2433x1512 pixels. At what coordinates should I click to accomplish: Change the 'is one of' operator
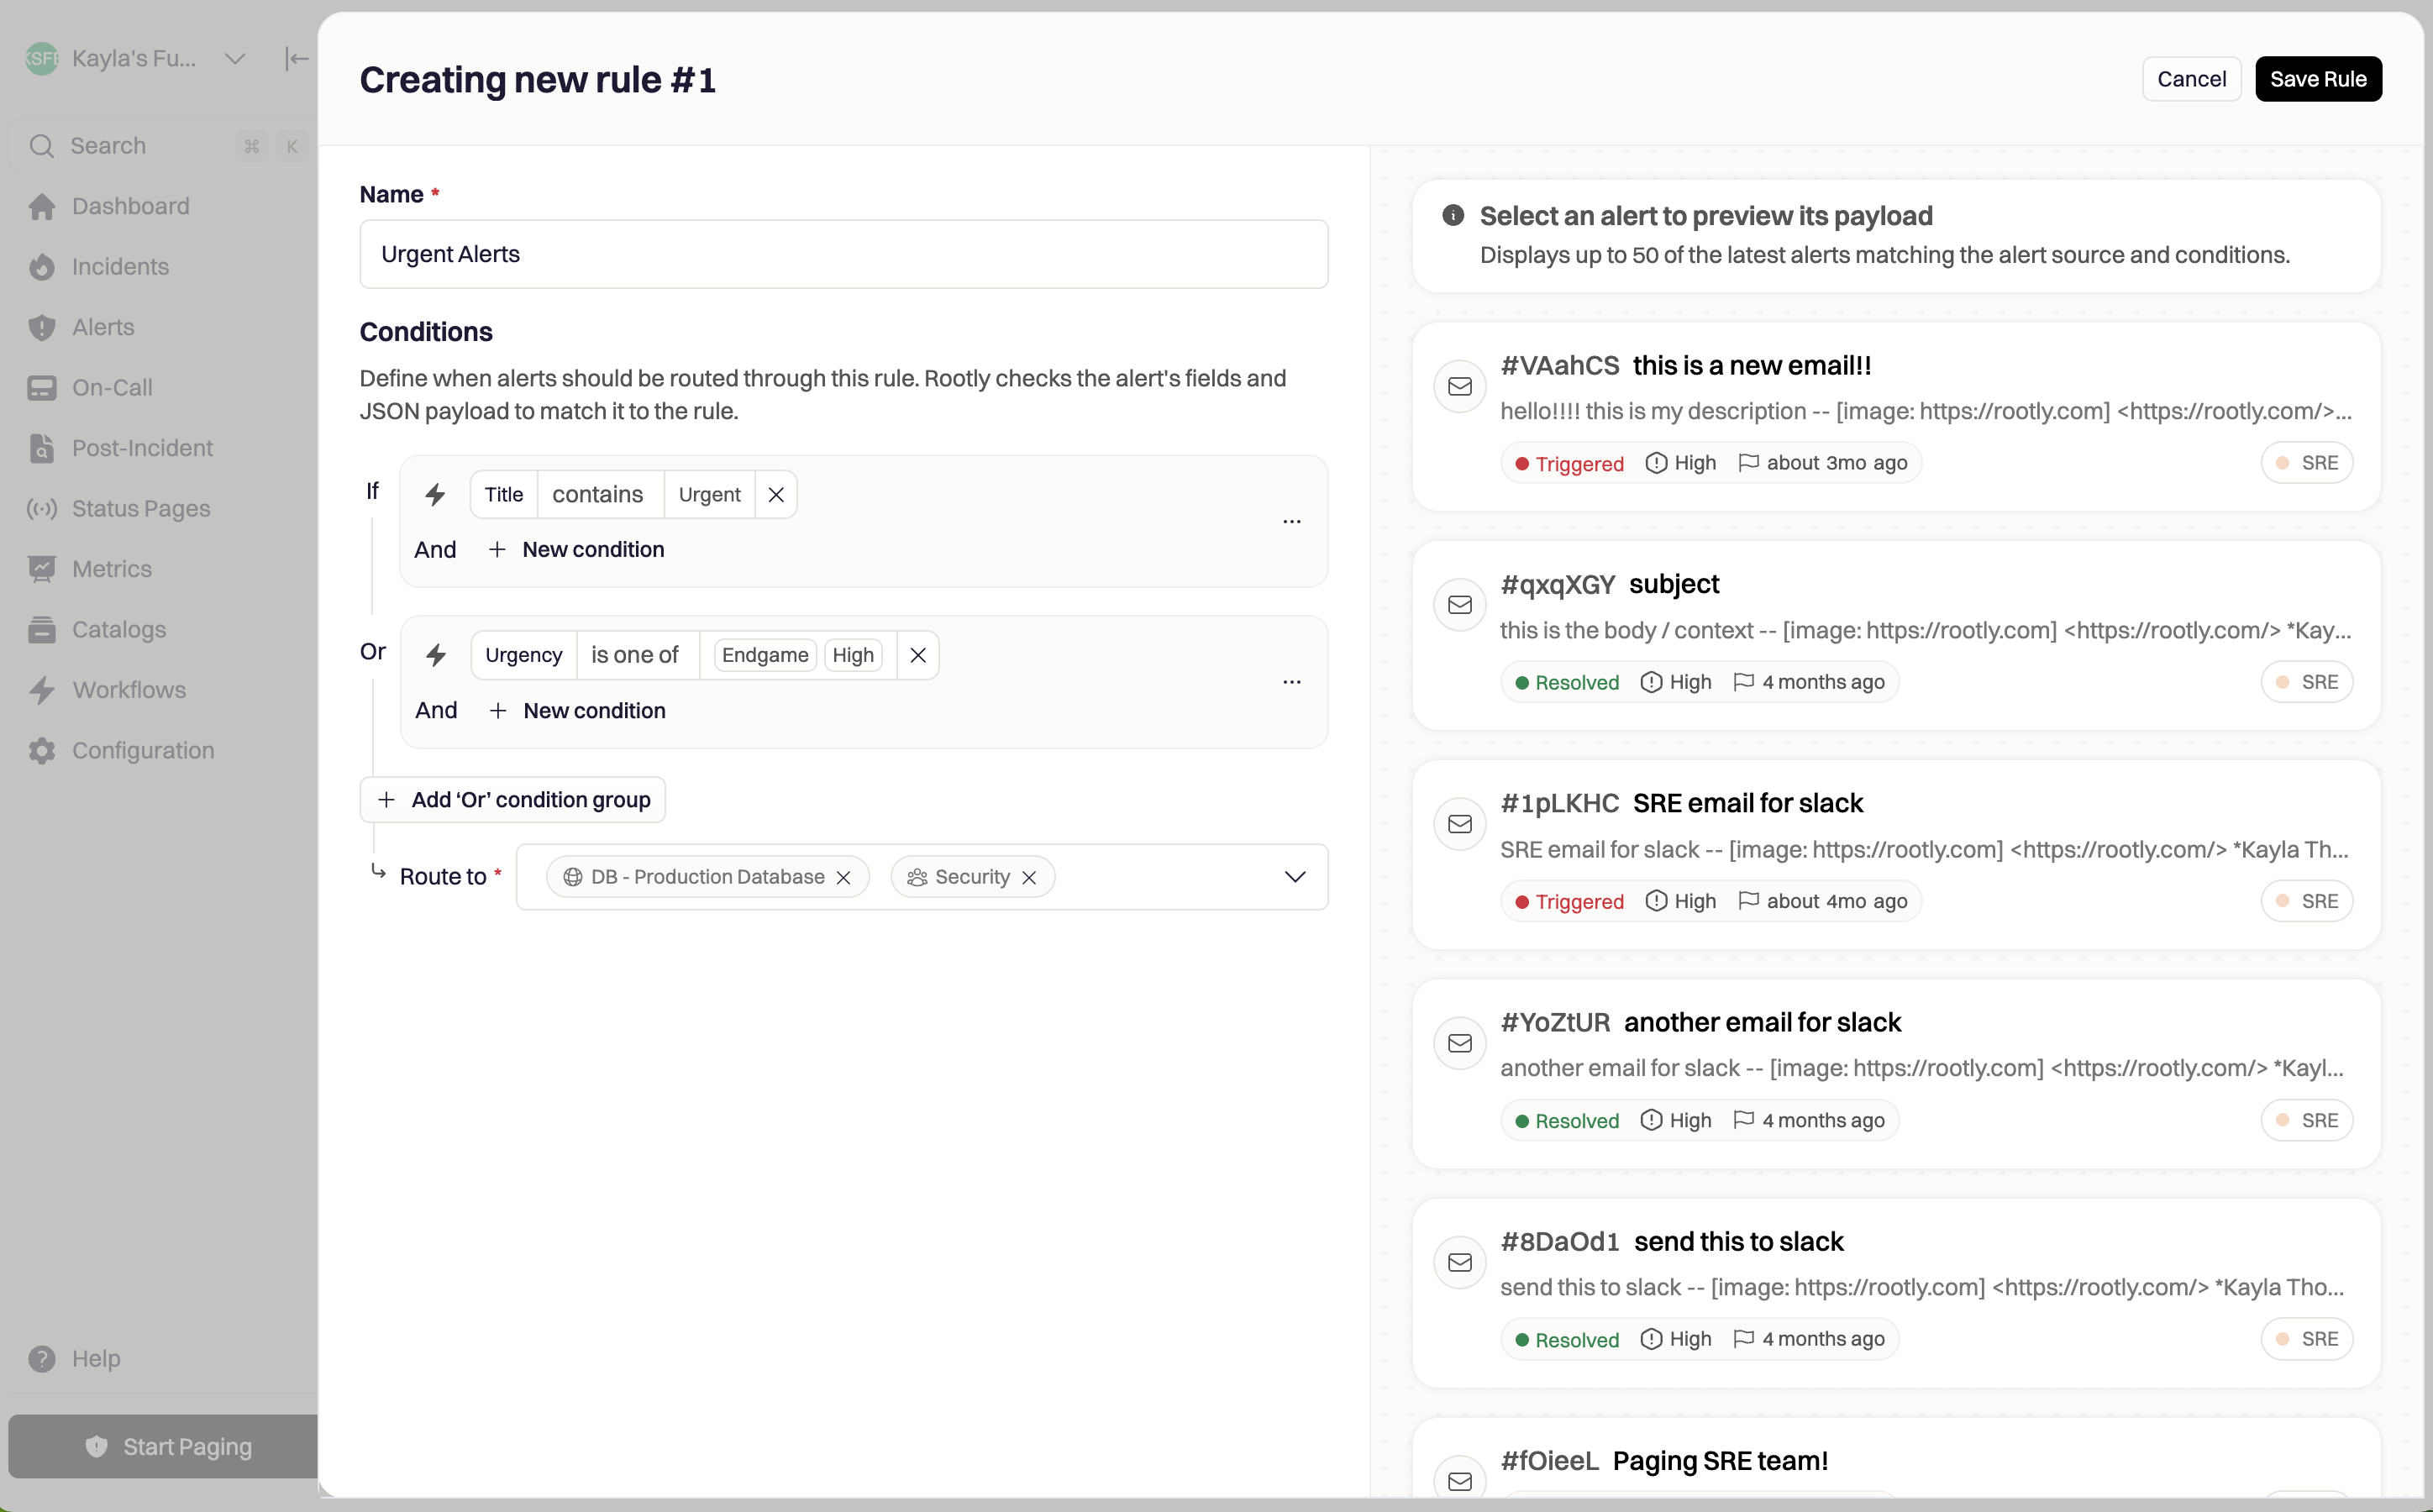tap(635, 655)
